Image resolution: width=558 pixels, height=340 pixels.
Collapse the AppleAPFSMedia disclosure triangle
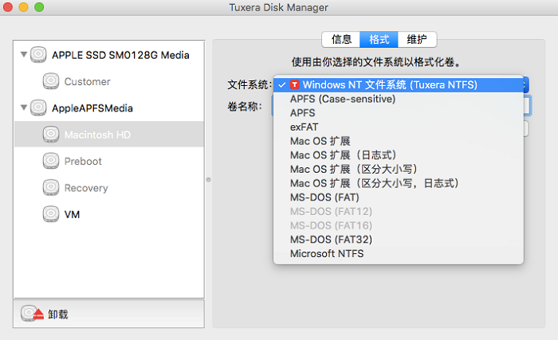23,107
